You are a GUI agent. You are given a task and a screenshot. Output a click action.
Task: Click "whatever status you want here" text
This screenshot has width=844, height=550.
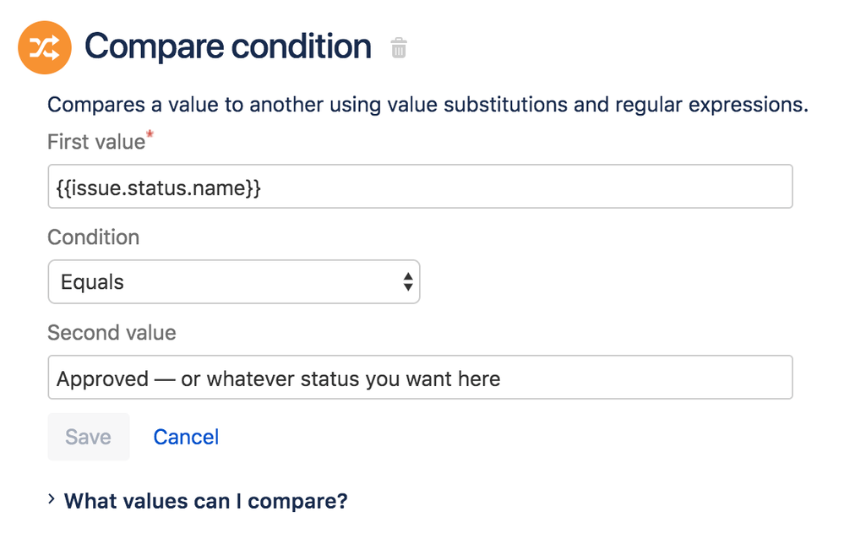[x=353, y=378]
